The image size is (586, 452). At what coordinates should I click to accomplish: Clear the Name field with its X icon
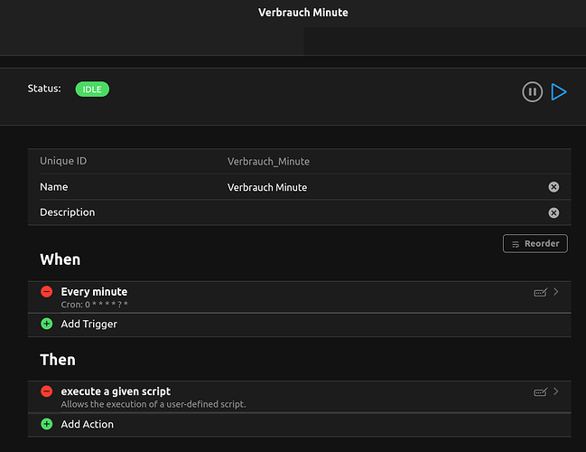(x=553, y=187)
